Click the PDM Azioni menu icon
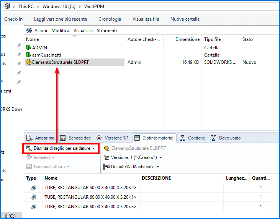The image size is (280, 219). point(29,31)
